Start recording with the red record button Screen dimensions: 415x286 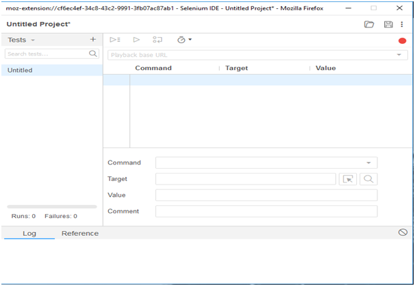tap(402, 40)
